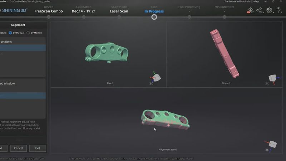Open the share icon in top toolbar
286x161 pixels.
tap(259, 11)
